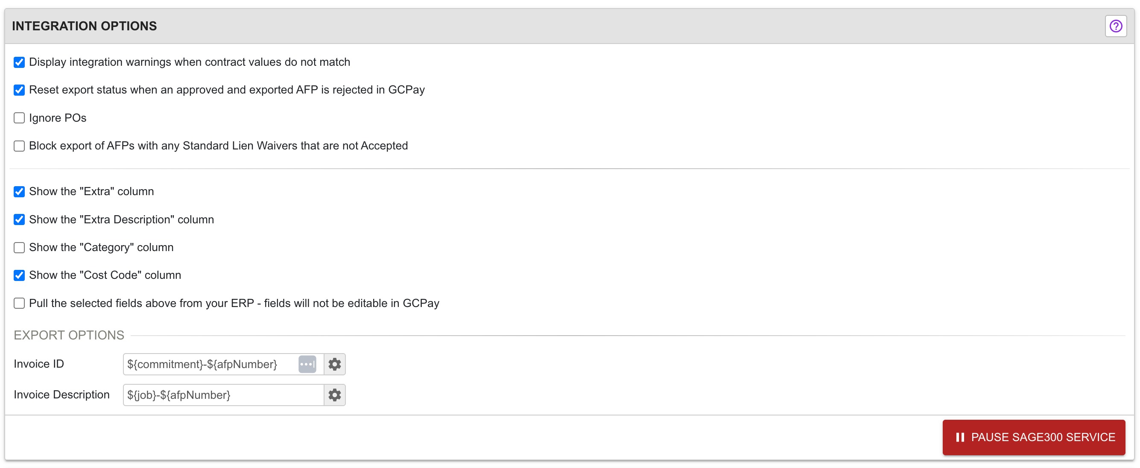Enable Block export of AFPs checkbox

(19, 146)
